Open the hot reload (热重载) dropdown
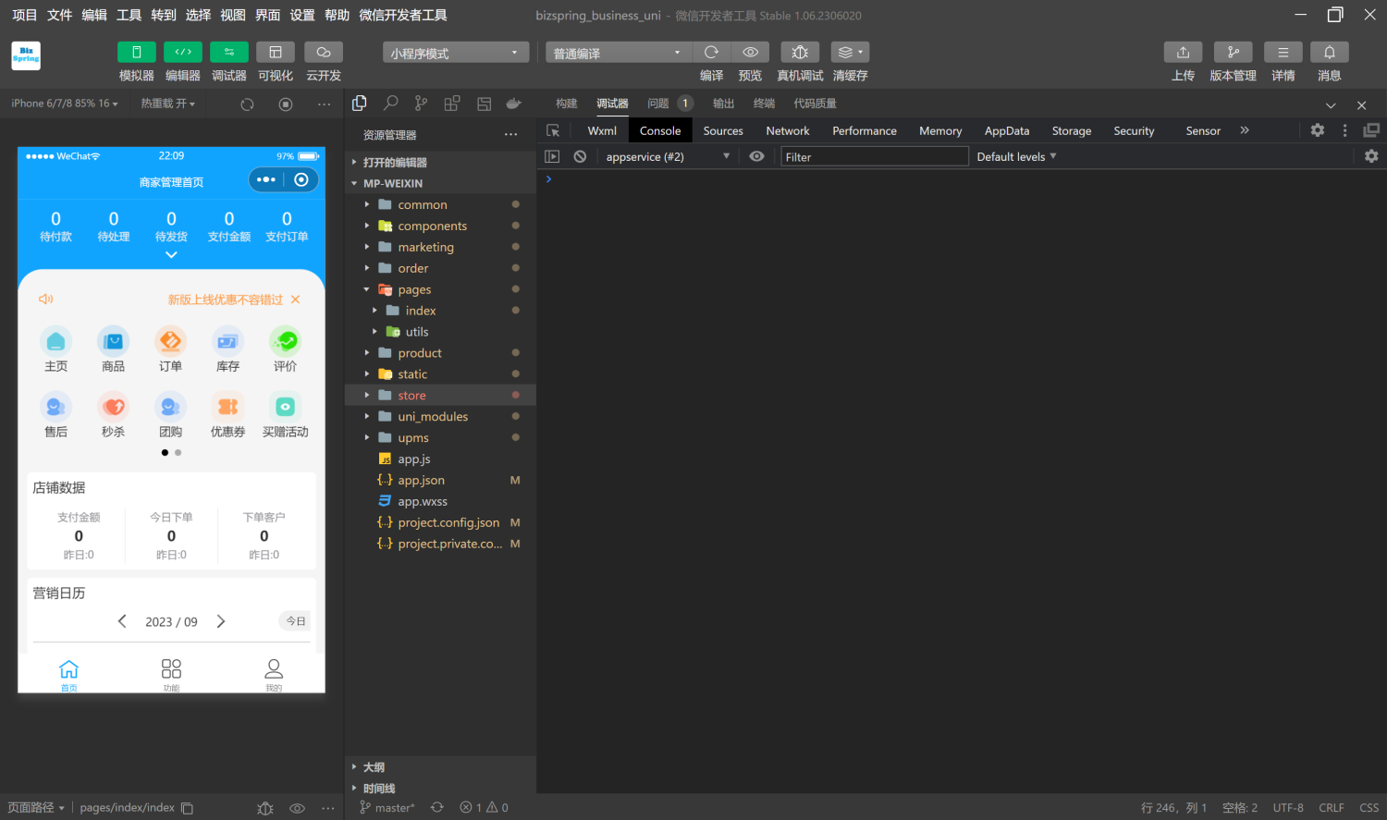The width and height of the screenshot is (1387, 820). [x=168, y=104]
